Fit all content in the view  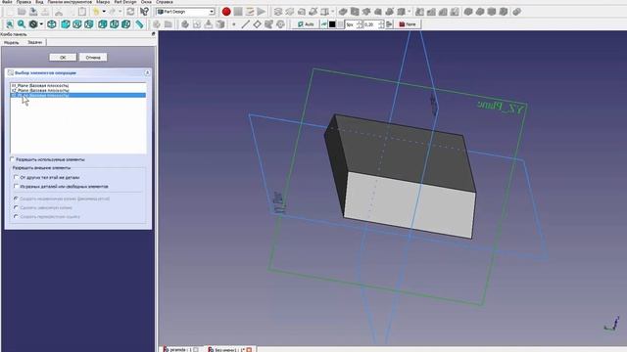[10, 24]
